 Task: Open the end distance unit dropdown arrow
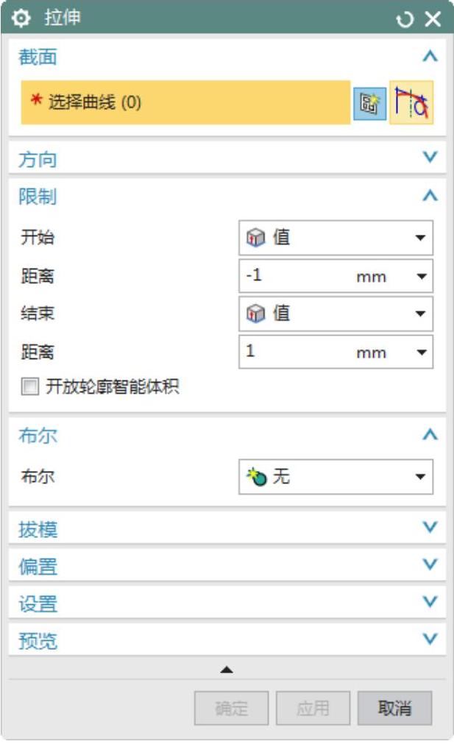[x=421, y=352]
